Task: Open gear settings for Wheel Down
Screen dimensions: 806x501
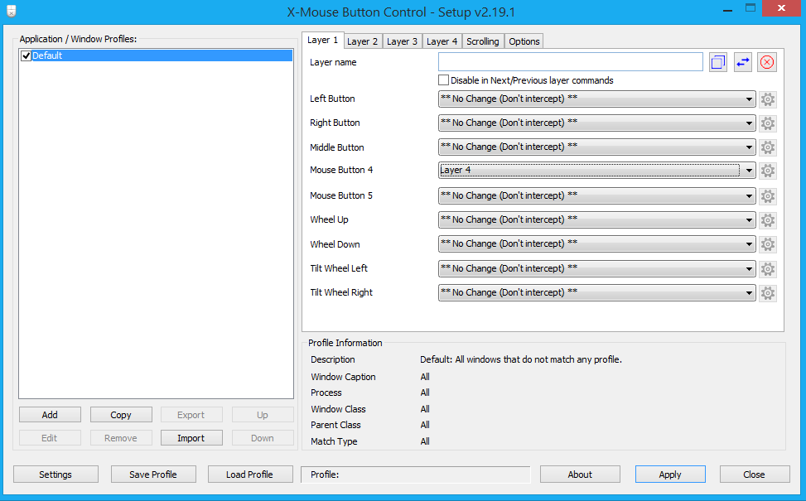Action: pyautogui.click(x=767, y=244)
